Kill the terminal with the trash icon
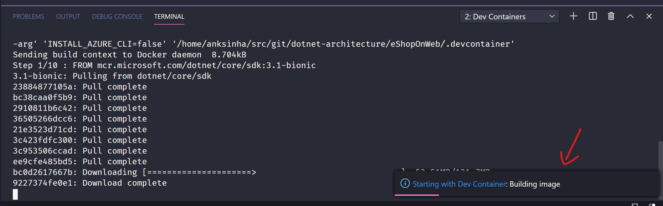The width and height of the screenshot is (663, 206). coord(611,16)
